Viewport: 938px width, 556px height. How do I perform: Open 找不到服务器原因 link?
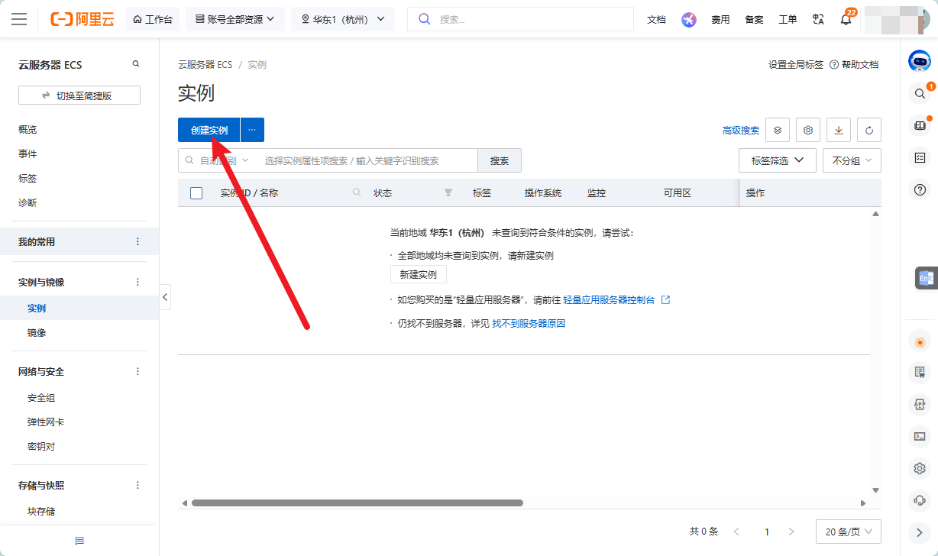pos(529,324)
